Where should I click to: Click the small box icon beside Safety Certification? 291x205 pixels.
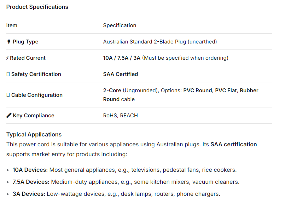point(8,74)
